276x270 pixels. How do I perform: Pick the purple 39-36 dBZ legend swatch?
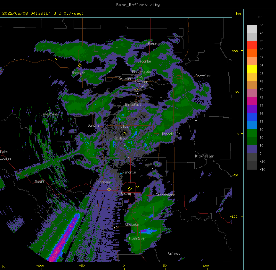click(252, 109)
